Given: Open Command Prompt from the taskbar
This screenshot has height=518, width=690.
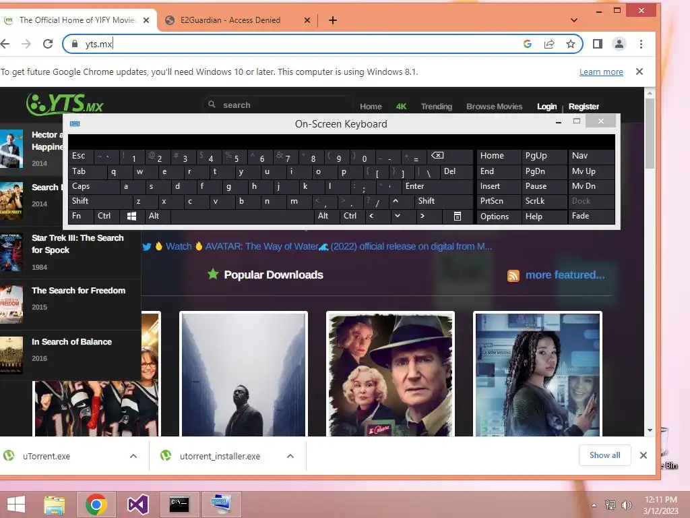Looking at the screenshot, I should (x=179, y=505).
